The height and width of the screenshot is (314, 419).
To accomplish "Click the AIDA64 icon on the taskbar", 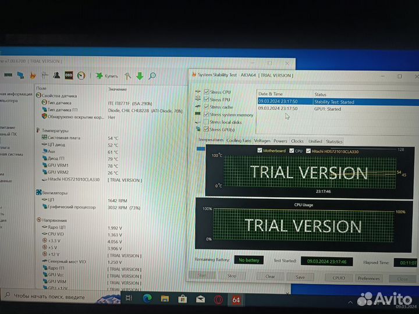I will (x=236, y=300).
